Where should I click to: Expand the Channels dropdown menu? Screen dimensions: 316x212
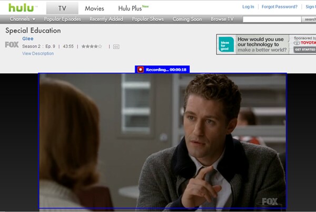pos(23,19)
